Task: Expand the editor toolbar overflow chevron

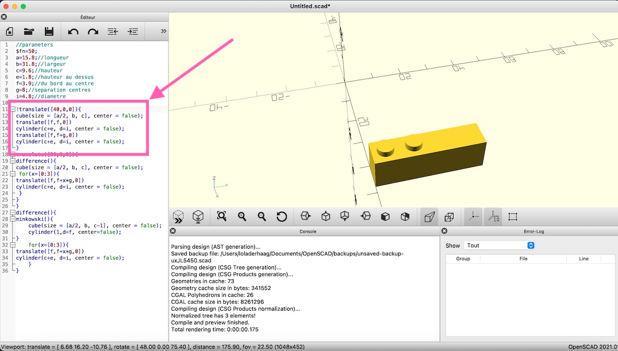Action: point(163,31)
